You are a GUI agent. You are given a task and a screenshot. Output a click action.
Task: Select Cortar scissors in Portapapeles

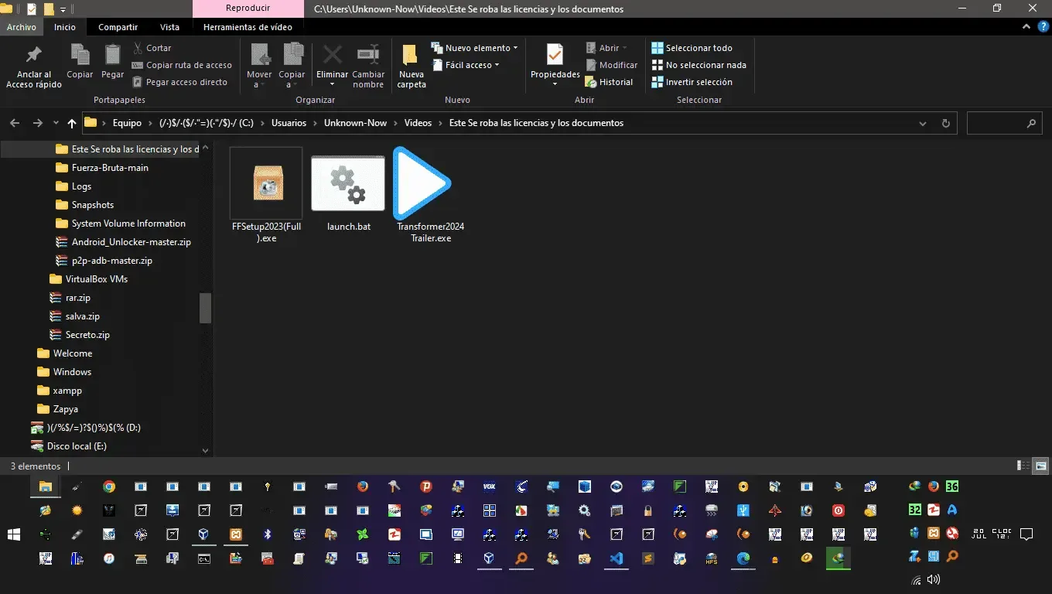(152, 48)
